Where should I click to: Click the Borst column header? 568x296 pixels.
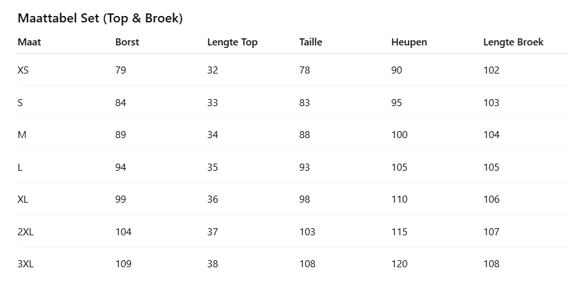click(x=127, y=42)
